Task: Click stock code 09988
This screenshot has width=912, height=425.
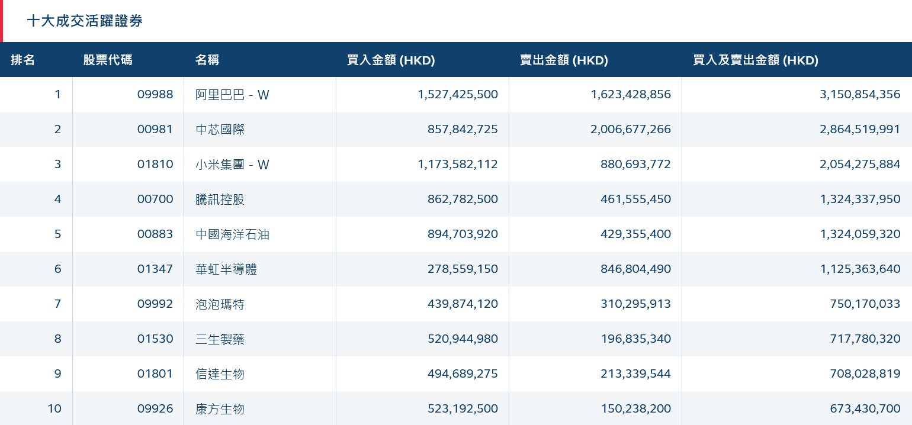Action: (x=155, y=95)
